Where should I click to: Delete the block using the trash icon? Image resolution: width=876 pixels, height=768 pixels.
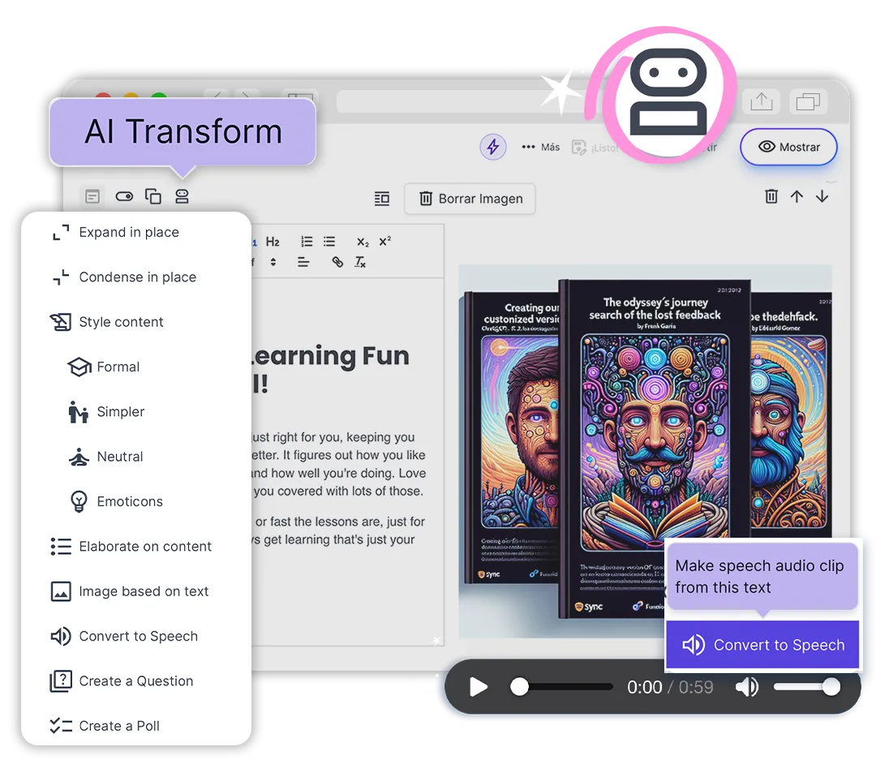[771, 196]
